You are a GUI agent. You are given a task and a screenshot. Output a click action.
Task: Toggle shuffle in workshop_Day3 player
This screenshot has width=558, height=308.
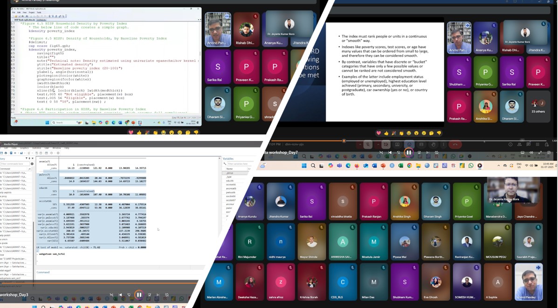(x=111, y=295)
